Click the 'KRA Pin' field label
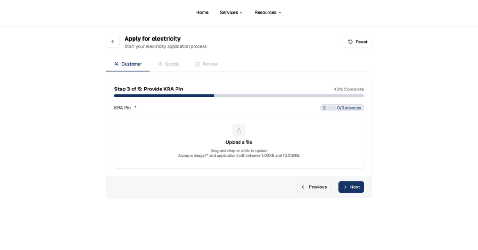Image resolution: width=478 pixels, height=250 pixels. [x=122, y=107]
